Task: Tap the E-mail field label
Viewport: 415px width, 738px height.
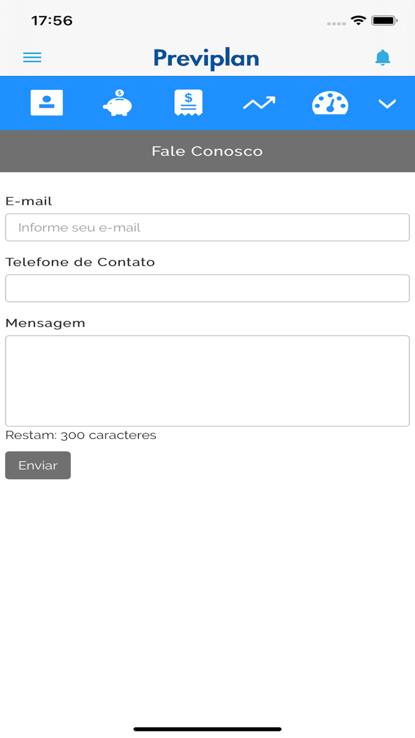Action: (29, 201)
